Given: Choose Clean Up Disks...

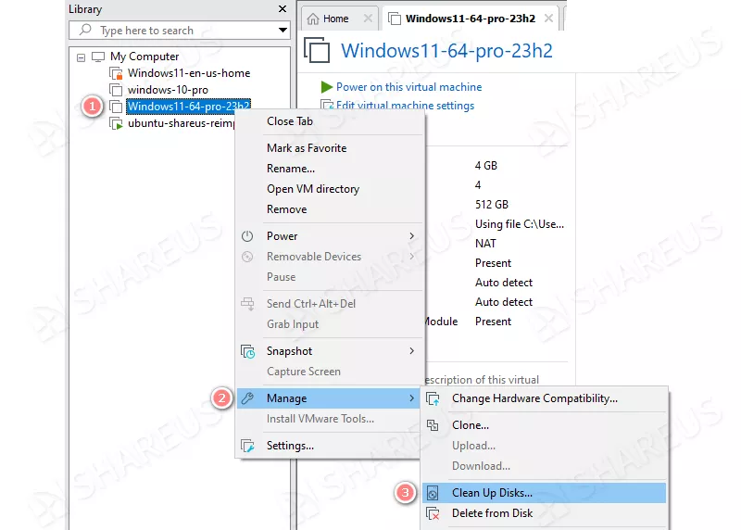Looking at the screenshot, I should 545,493.
